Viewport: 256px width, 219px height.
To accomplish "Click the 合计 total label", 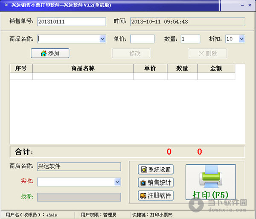I will click(x=24, y=152).
